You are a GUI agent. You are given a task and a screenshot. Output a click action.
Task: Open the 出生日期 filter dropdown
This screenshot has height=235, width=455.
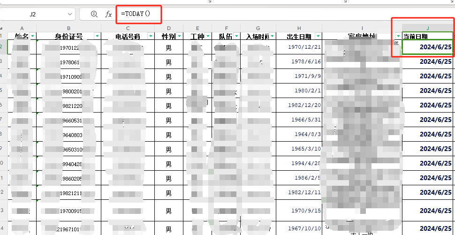[318, 36]
